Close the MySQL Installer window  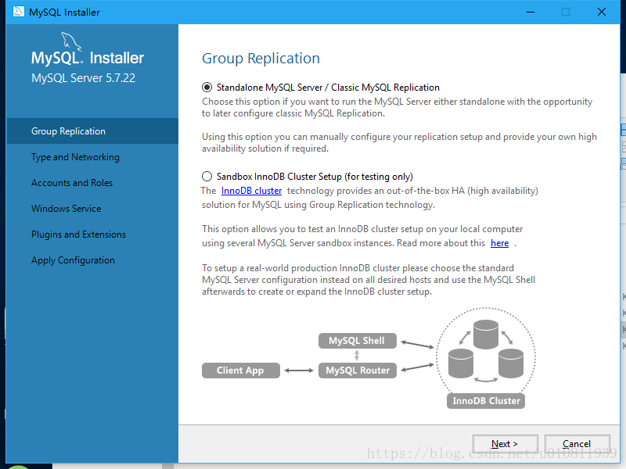click(x=601, y=12)
